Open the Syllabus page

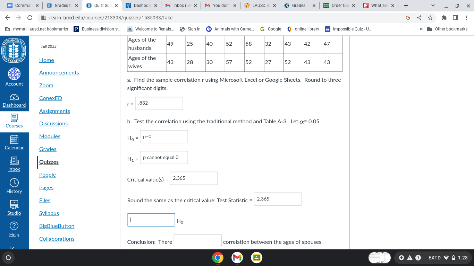click(x=49, y=213)
